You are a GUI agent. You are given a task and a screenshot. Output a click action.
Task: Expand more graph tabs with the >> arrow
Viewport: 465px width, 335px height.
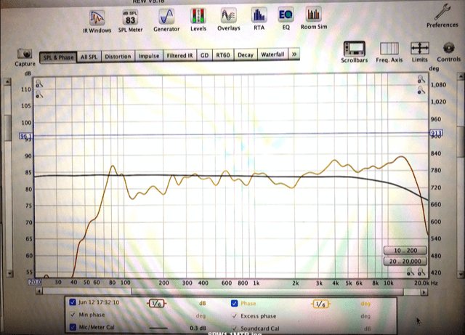(x=294, y=55)
